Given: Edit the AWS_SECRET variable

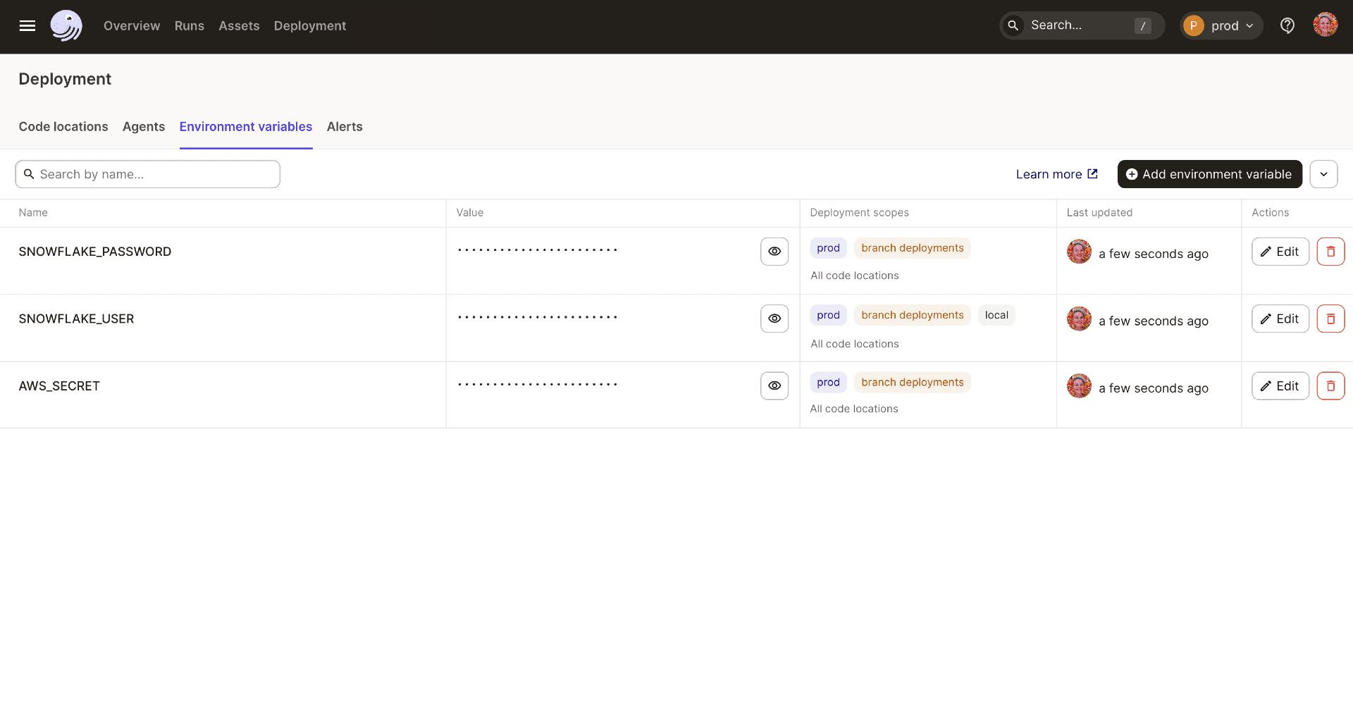Looking at the screenshot, I should pos(1280,385).
